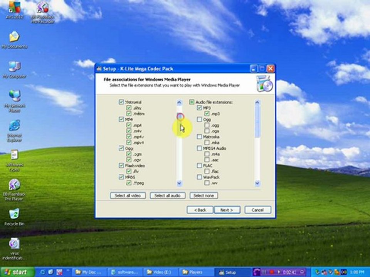Click the first system tray icon
The width and height of the screenshot is (370, 277).
click(x=317, y=272)
